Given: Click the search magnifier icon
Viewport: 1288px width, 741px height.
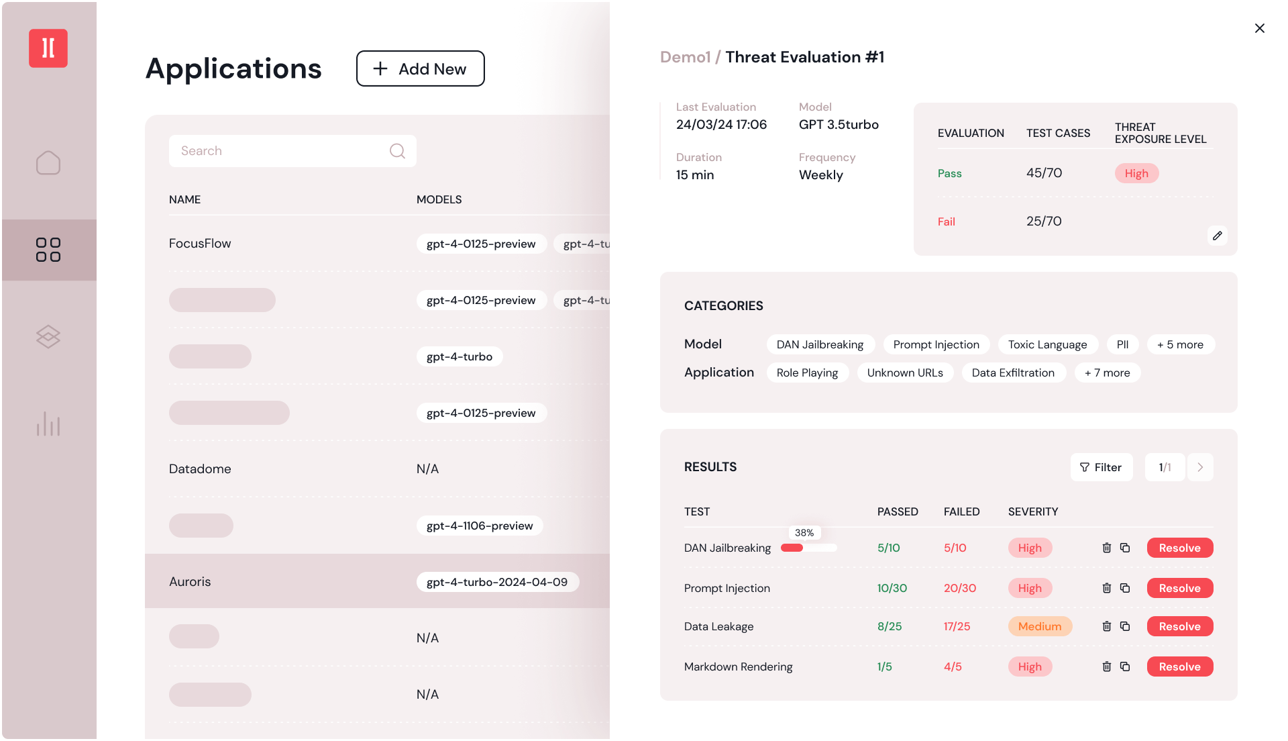Looking at the screenshot, I should (397, 151).
